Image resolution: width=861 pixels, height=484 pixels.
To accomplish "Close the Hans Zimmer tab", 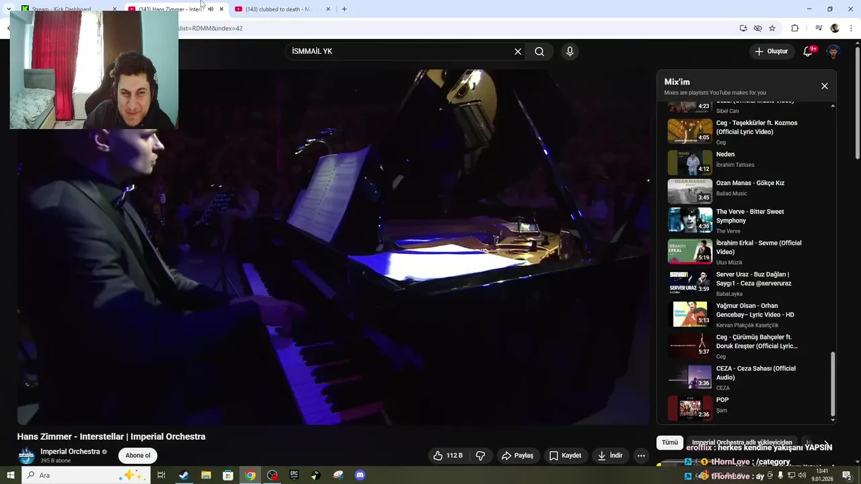I will coord(221,9).
